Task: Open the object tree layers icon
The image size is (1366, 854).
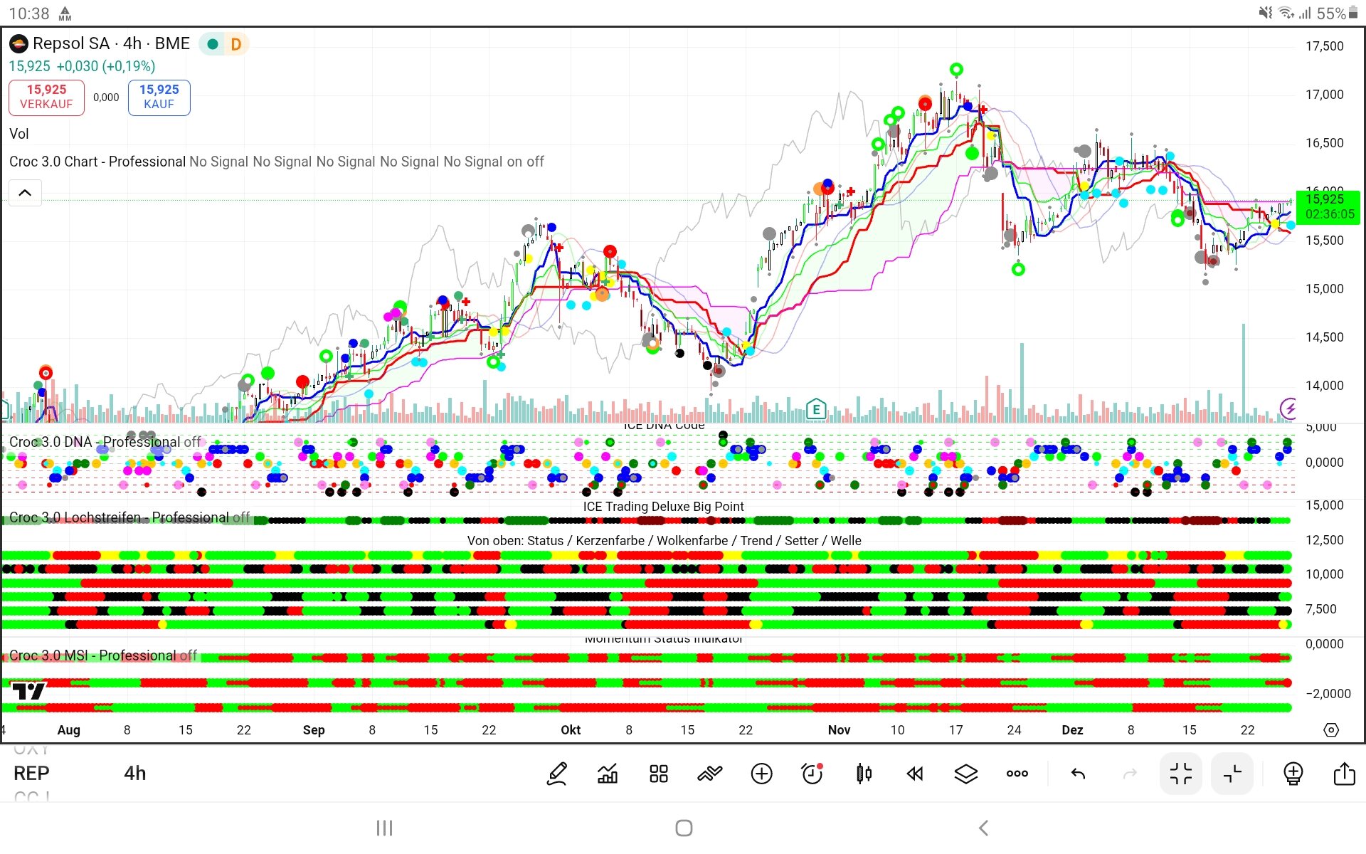Action: click(965, 774)
